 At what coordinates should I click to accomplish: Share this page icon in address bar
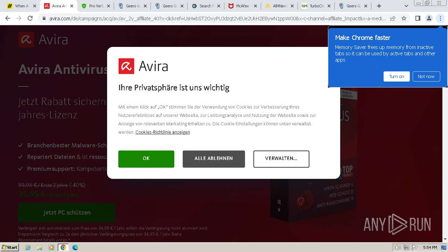click(393, 18)
